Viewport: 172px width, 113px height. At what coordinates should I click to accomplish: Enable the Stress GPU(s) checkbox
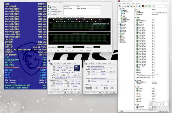tap(51, 15)
